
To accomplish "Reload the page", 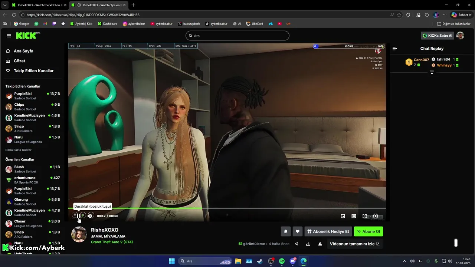I will tap(14, 15).
